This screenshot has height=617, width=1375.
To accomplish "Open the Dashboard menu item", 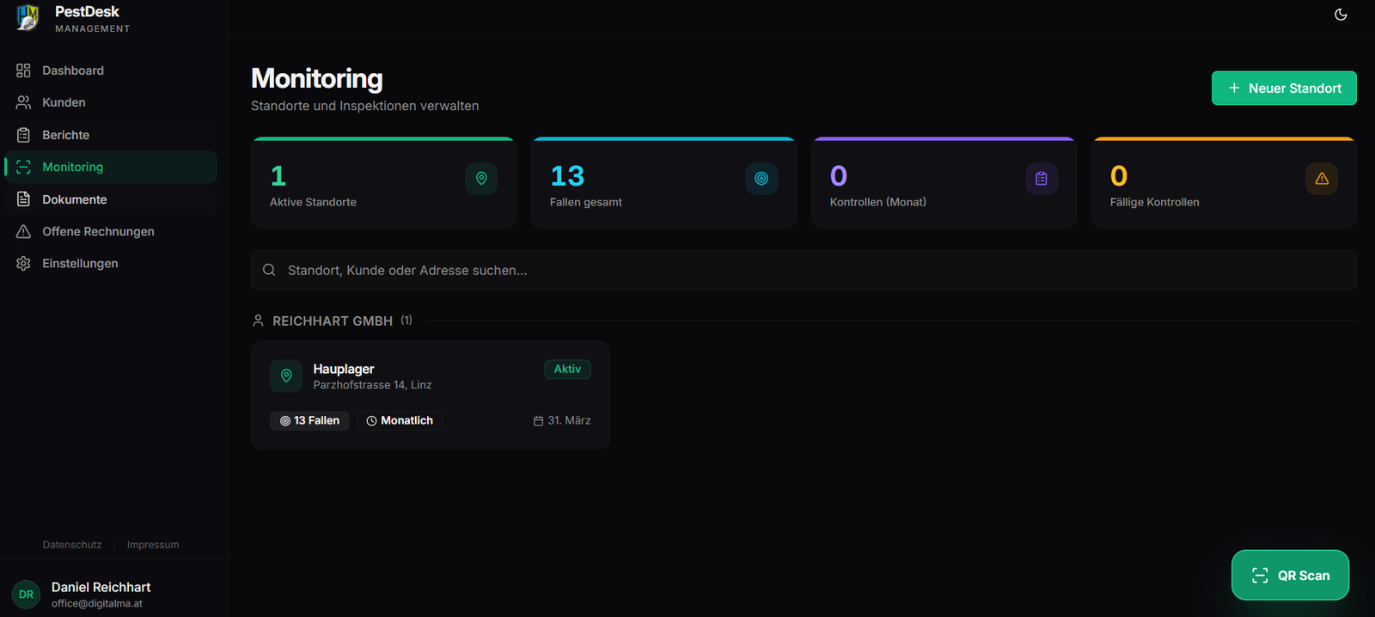I will point(73,70).
